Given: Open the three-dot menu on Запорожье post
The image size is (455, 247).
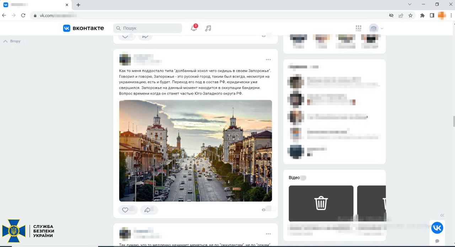Looking at the screenshot, I should click(x=268, y=60).
